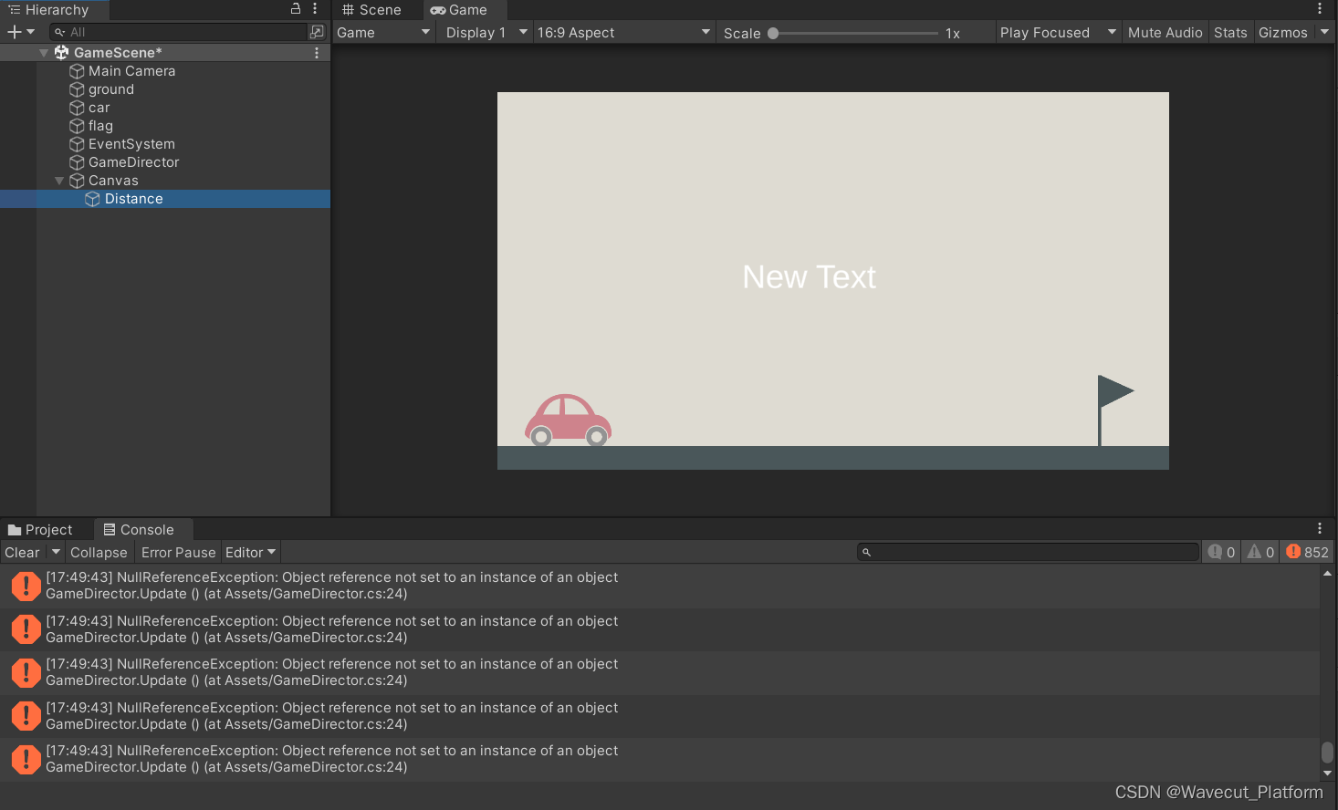1338x810 pixels.
Task: Toggle warnings filter showing 0
Action: [1260, 552]
